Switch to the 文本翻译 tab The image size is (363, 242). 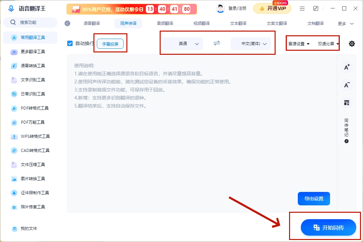point(238,24)
